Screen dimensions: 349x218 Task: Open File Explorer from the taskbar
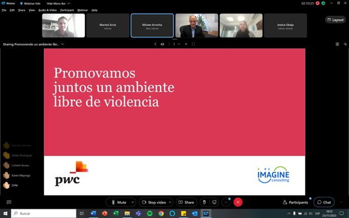pyautogui.click(x=127, y=214)
